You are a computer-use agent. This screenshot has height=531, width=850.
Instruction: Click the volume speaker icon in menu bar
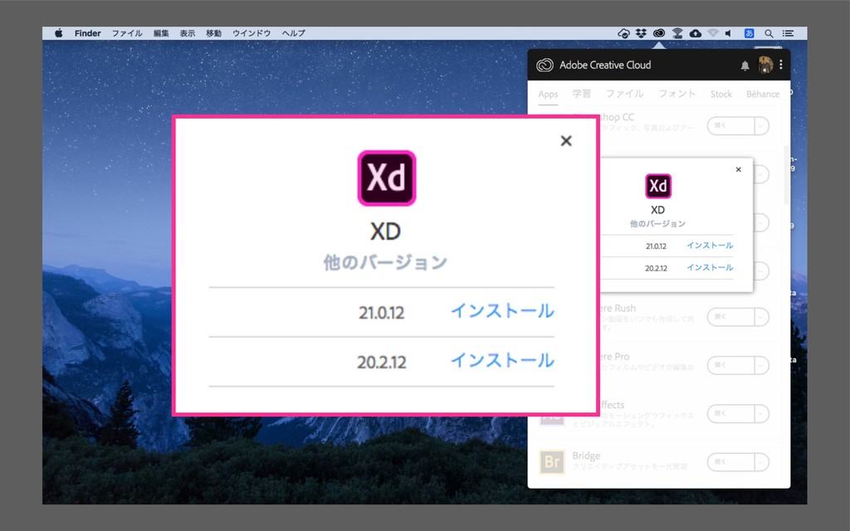click(x=729, y=33)
